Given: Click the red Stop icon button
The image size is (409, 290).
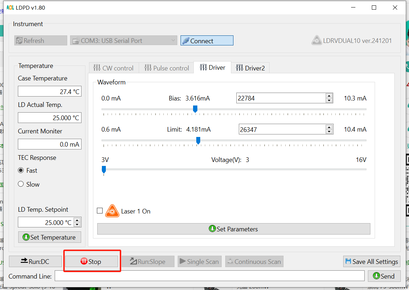Looking at the screenshot, I should tap(84, 261).
